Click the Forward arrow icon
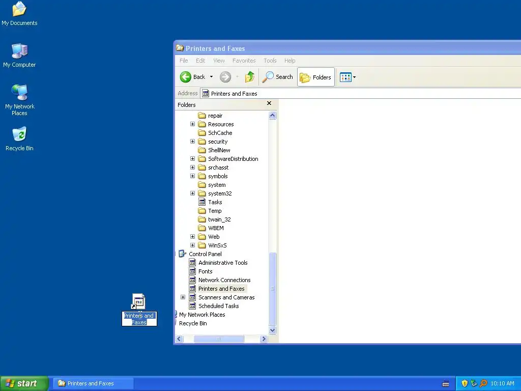This screenshot has height=391, width=521. coord(225,77)
